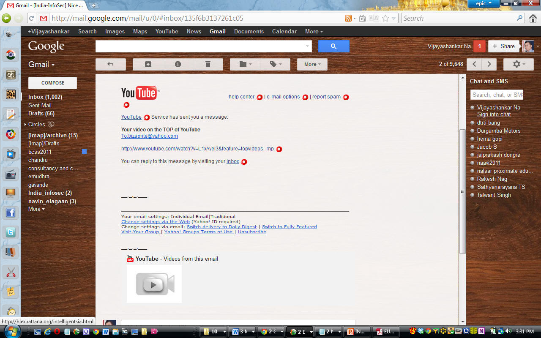Click the profile photo in Google bar
This screenshot has height=338, width=541.
click(528, 46)
